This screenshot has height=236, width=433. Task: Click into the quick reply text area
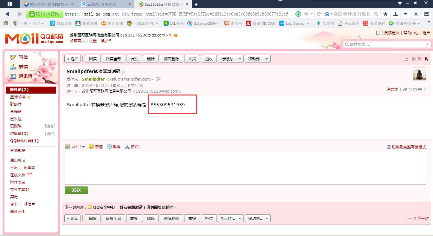[x=245, y=168]
